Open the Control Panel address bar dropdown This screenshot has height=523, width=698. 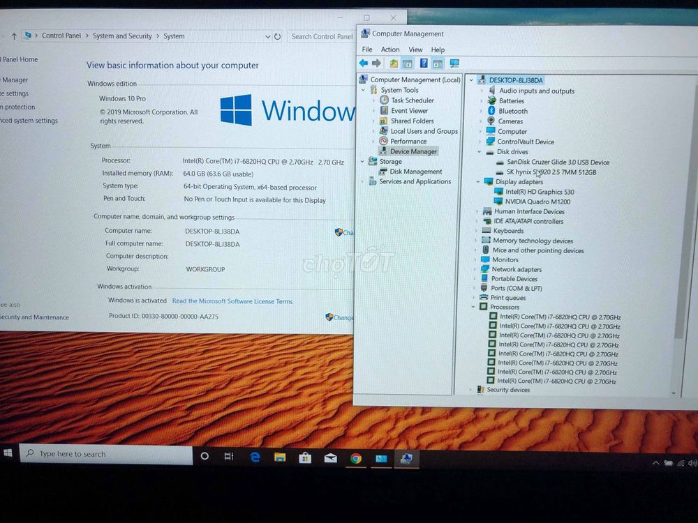267,36
